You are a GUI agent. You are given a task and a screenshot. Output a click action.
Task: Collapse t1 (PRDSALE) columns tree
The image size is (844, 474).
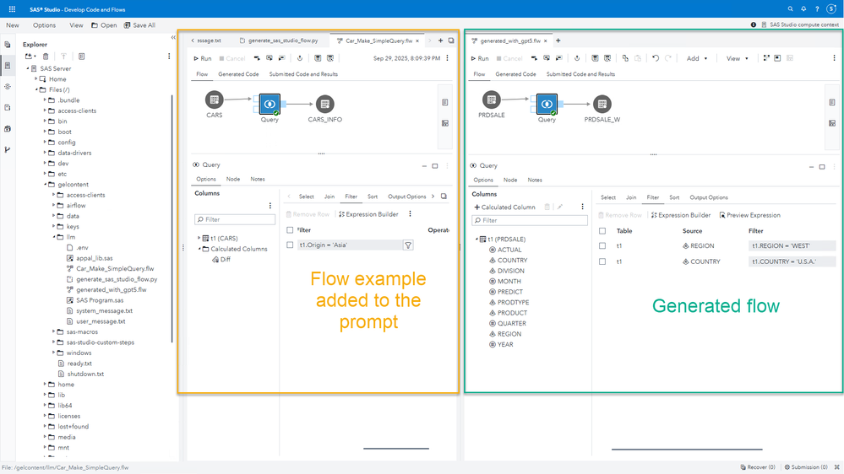pyautogui.click(x=476, y=240)
